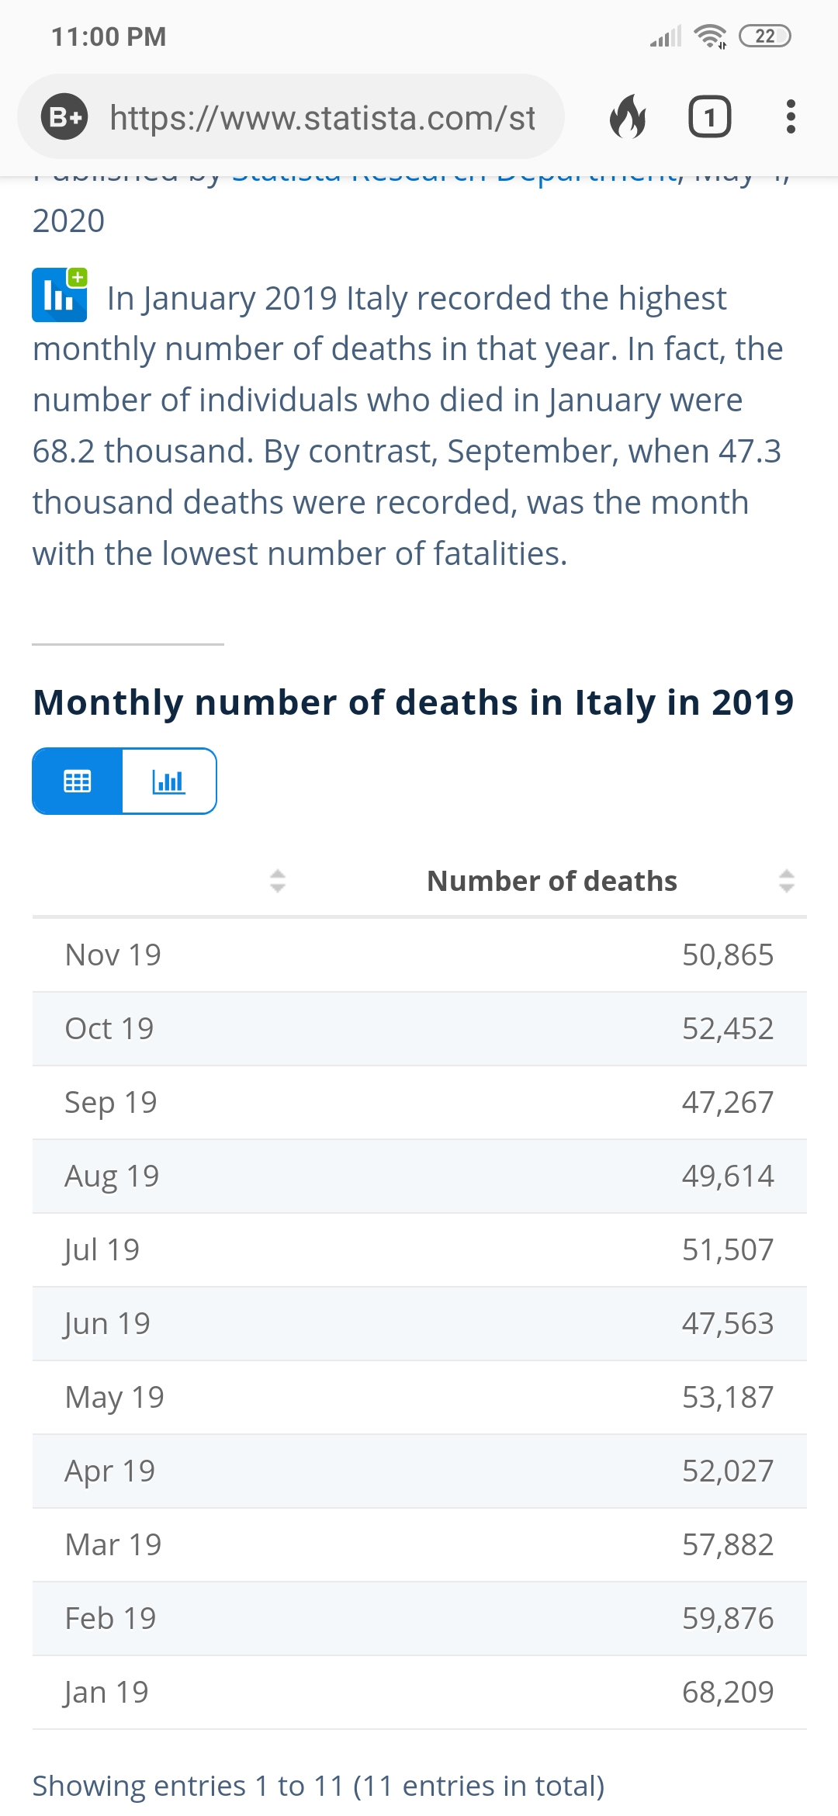Tap the Sep 19 row value 47,267
This screenshot has width=838, height=1816.
(x=727, y=1102)
